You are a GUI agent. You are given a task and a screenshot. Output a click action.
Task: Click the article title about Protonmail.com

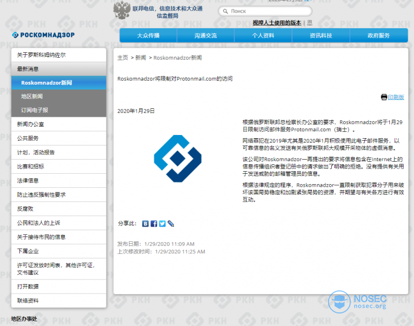pos(175,79)
